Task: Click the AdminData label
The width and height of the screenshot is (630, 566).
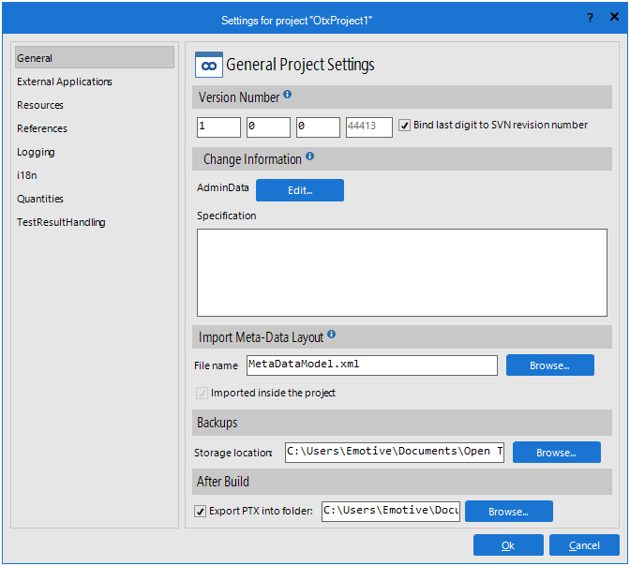Action: tap(223, 187)
